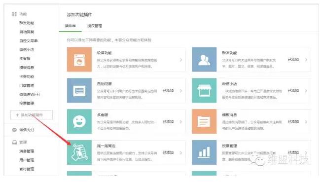
Task: Open 用户管理 under 管理 section
Action: pyautogui.click(x=27, y=160)
